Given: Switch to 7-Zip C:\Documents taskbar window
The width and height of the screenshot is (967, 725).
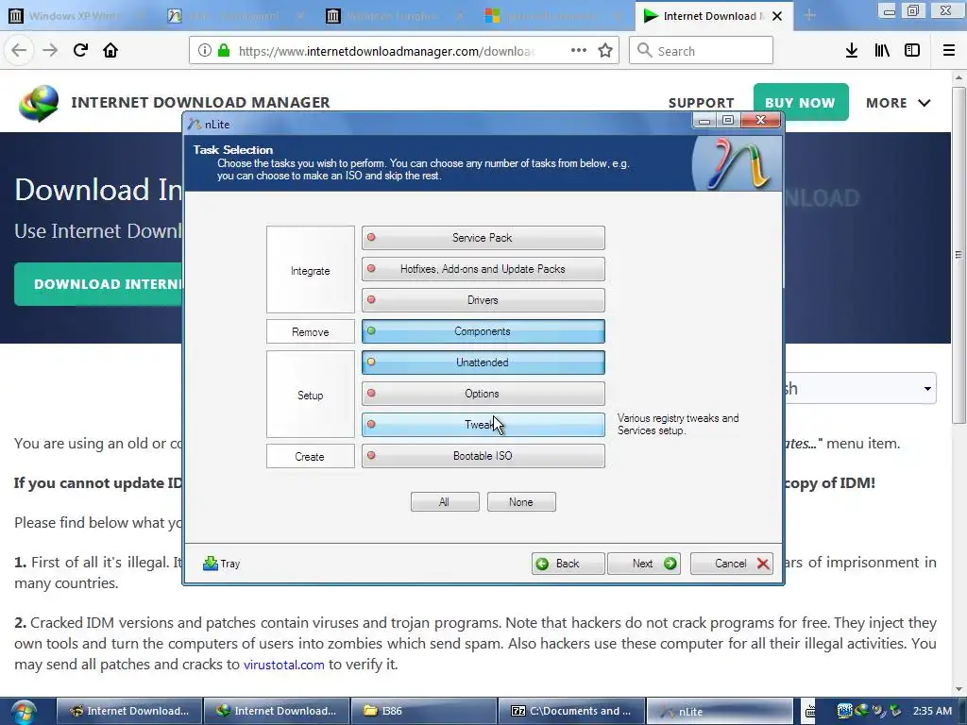Looking at the screenshot, I should [x=571, y=711].
